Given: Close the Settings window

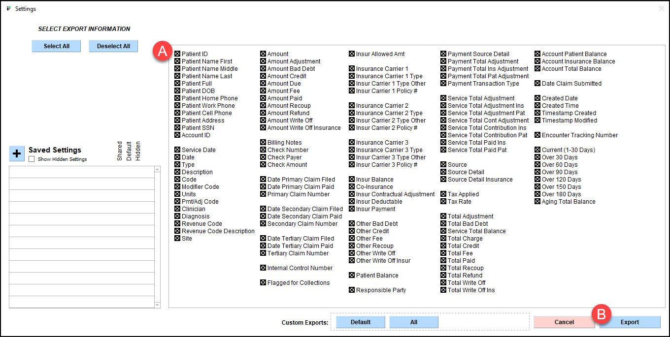Looking at the screenshot, I should tap(661, 9).
